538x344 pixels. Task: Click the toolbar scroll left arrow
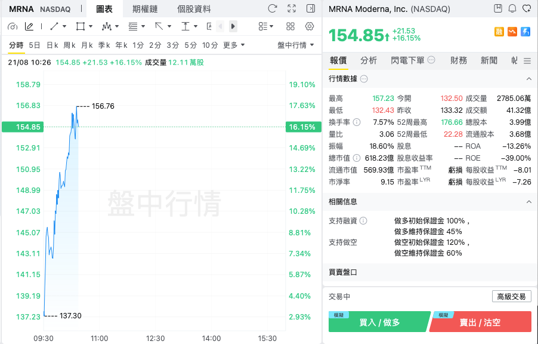pyautogui.click(x=220, y=26)
